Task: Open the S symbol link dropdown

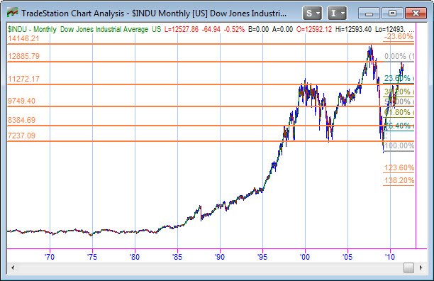Action: click(312, 13)
